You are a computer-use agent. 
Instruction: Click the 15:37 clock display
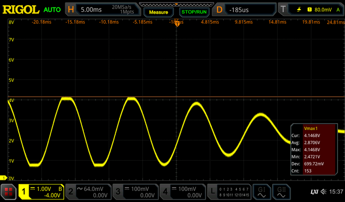(x=336, y=192)
